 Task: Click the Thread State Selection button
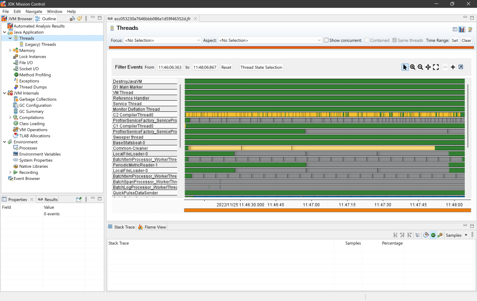[x=261, y=68]
